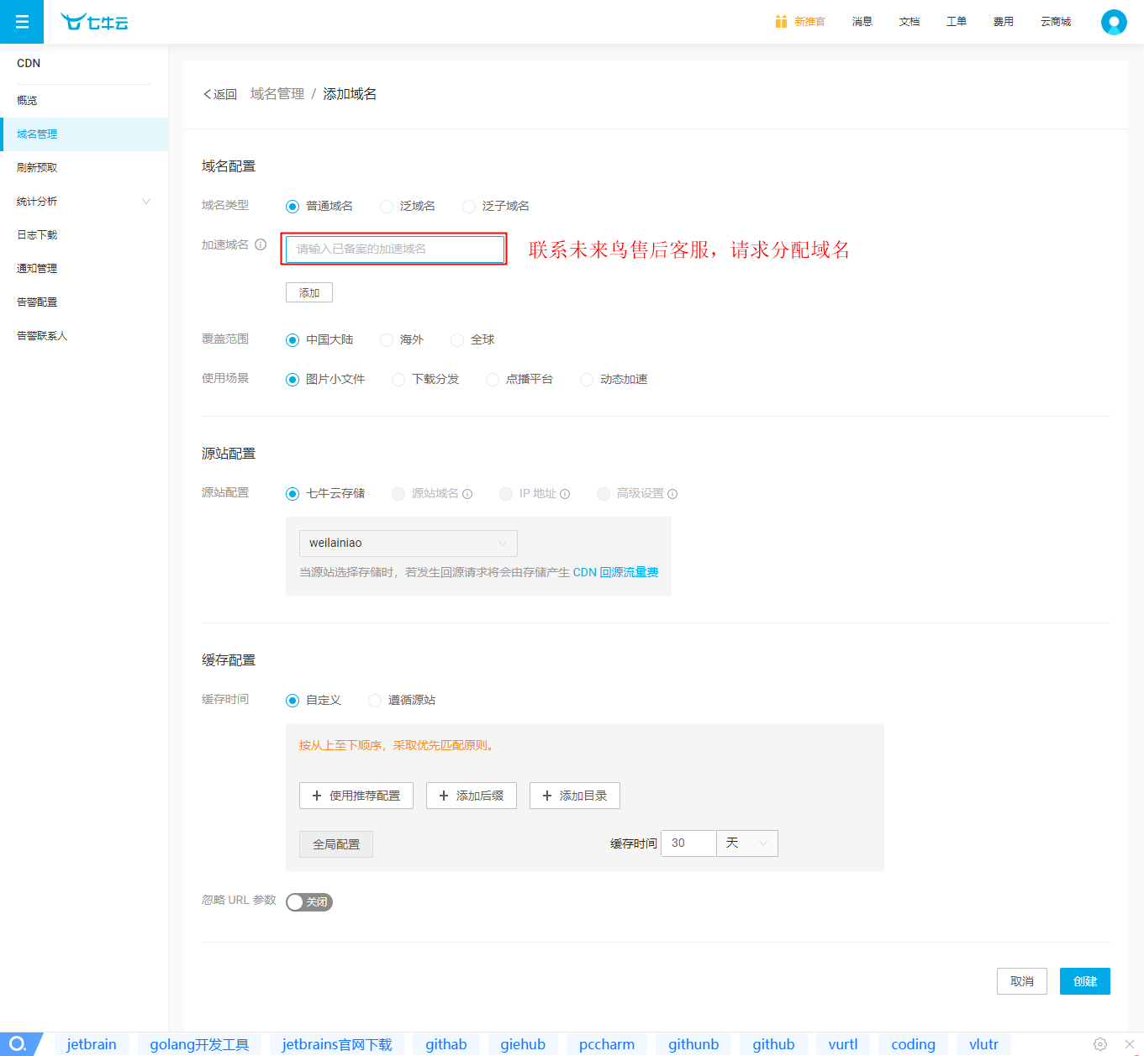Toggle the 忽略 URL 参数 switch
Viewport: 1144px width, 1056px height.
click(x=309, y=902)
